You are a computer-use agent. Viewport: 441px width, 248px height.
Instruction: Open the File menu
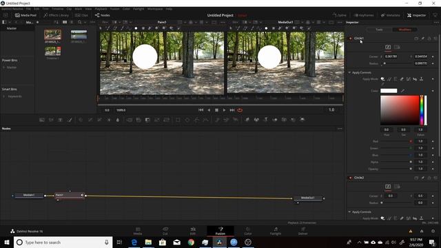click(28, 9)
